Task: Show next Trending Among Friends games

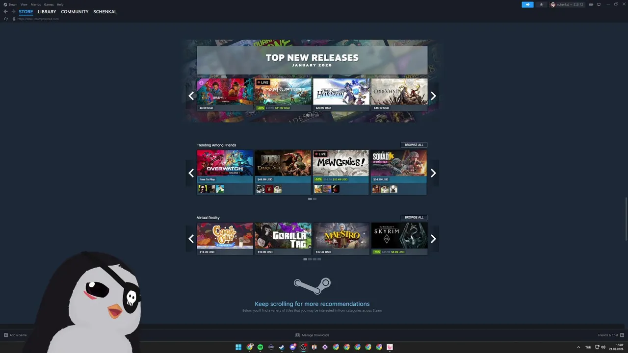Action: click(x=433, y=173)
